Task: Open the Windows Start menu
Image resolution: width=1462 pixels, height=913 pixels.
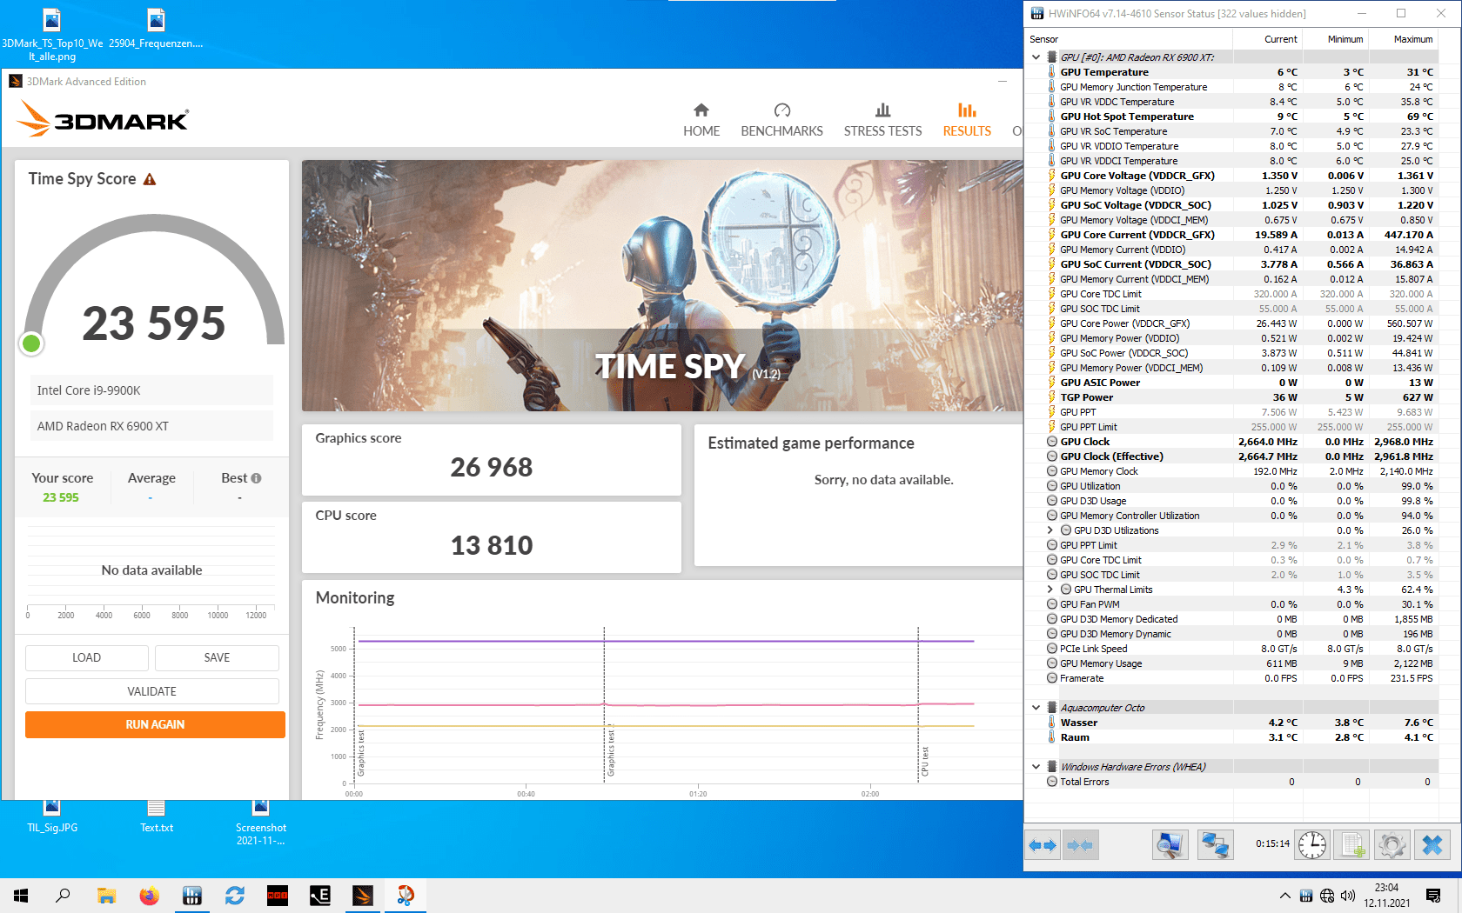Action: point(21,896)
